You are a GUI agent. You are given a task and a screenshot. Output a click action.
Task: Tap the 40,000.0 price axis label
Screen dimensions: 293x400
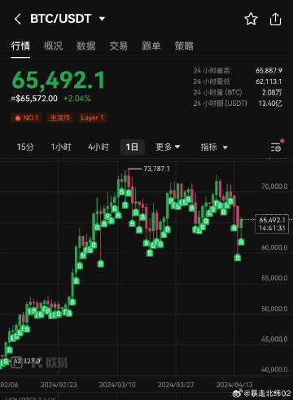(x=274, y=370)
